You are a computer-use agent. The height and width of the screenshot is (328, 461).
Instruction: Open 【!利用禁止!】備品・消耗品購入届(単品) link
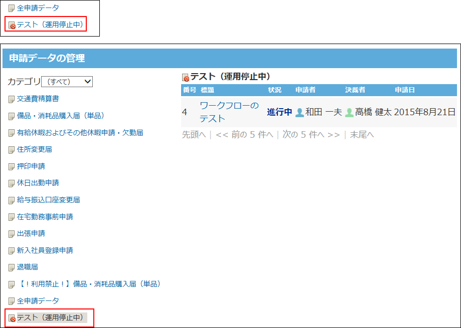coord(90,284)
